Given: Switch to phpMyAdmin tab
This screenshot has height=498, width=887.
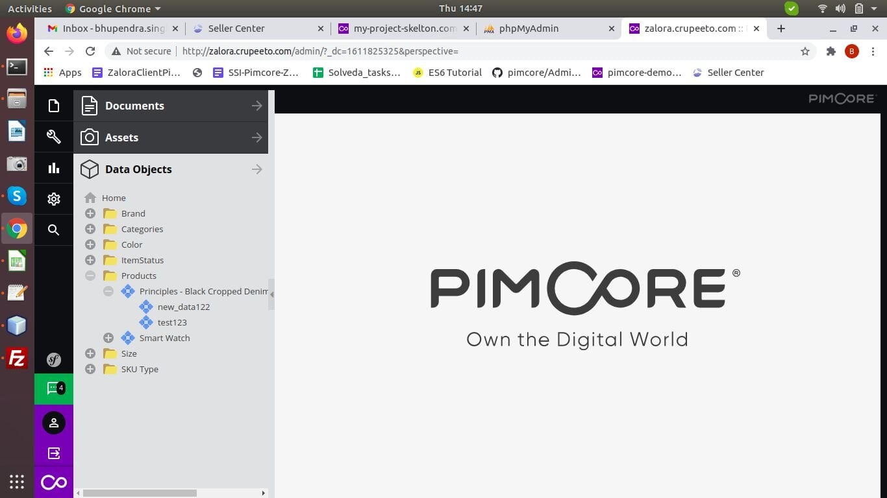Looking at the screenshot, I should pyautogui.click(x=549, y=29).
